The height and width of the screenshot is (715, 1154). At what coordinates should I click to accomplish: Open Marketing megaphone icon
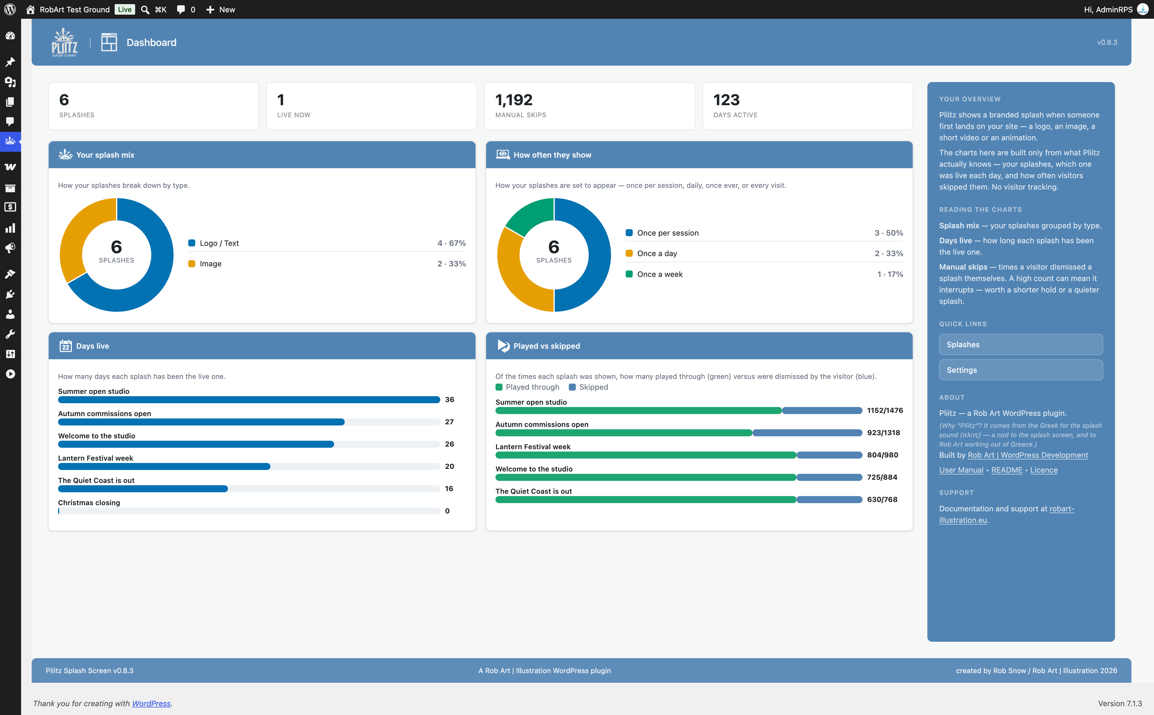tap(10, 248)
